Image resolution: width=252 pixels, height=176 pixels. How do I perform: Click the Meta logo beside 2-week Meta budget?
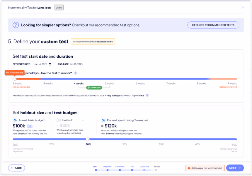coord(15,120)
